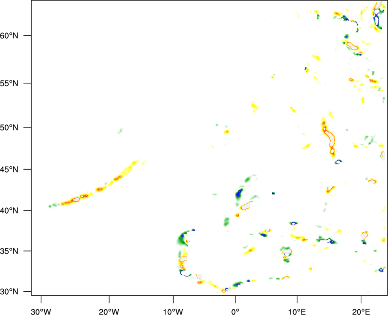388x315 pixels.
Task: Click the 0° longitude label
Action: coord(235,312)
